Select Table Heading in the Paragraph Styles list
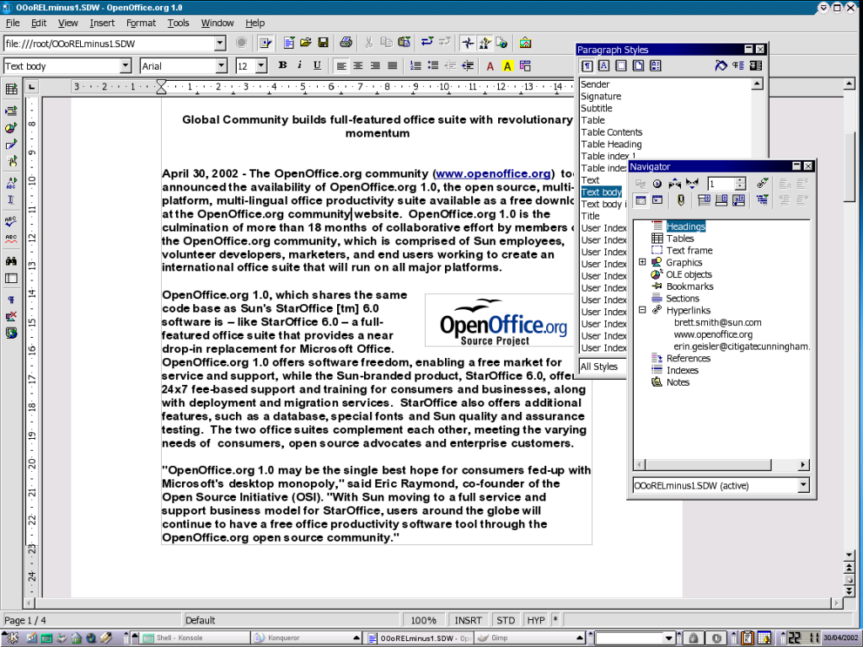The image size is (863, 647). tap(611, 144)
